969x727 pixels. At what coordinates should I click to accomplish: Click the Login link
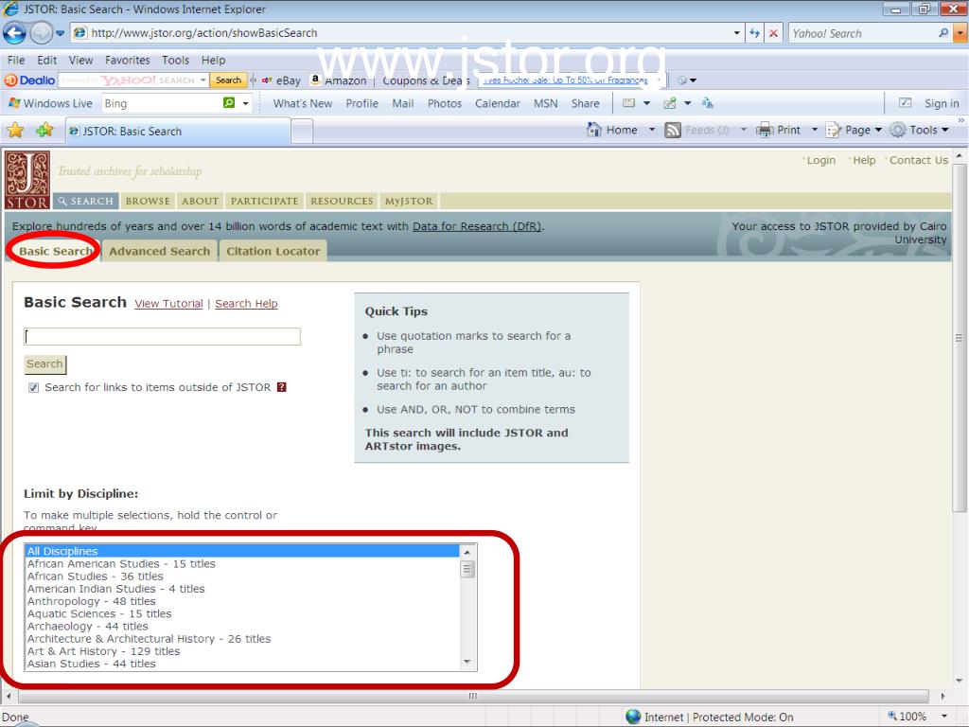[x=820, y=160]
